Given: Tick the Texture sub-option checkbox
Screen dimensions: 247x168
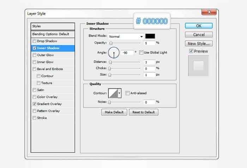Looking at the screenshot, I should (38, 83).
